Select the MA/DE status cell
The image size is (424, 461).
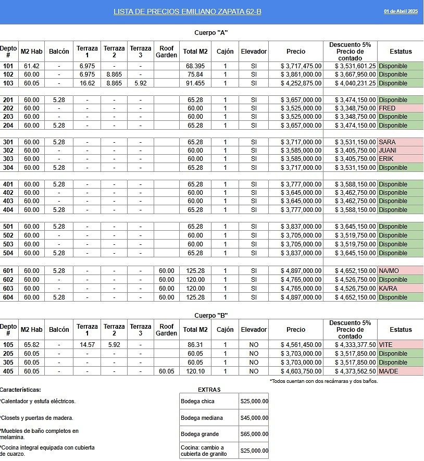tap(400, 371)
